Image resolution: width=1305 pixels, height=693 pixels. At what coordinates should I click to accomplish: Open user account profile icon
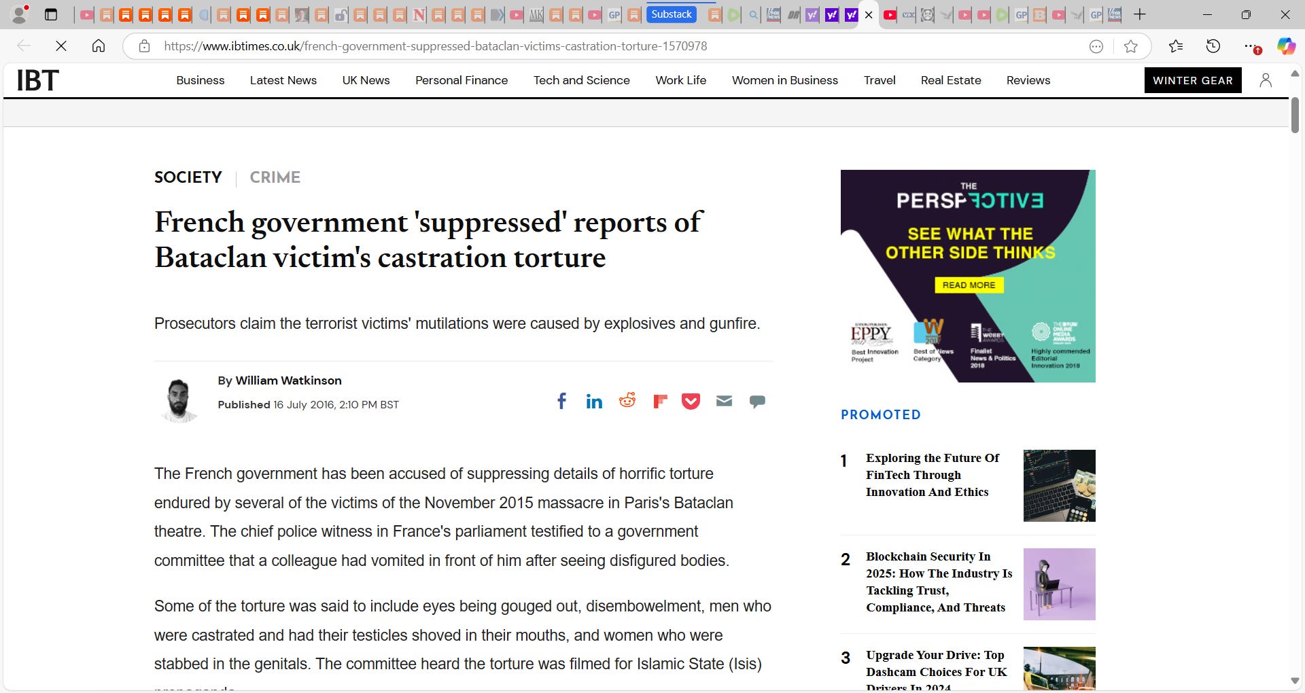pos(1265,80)
